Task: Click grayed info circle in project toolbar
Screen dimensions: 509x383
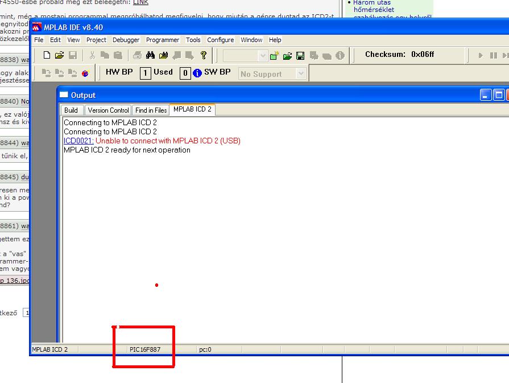Action: 340,56
